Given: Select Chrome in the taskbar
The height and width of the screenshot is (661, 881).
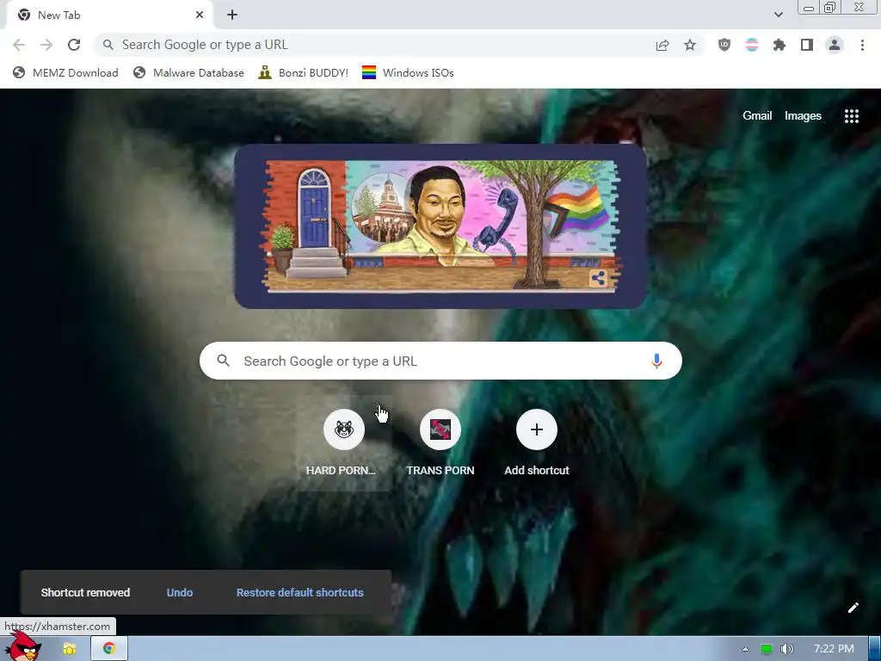Looking at the screenshot, I should [109, 649].
